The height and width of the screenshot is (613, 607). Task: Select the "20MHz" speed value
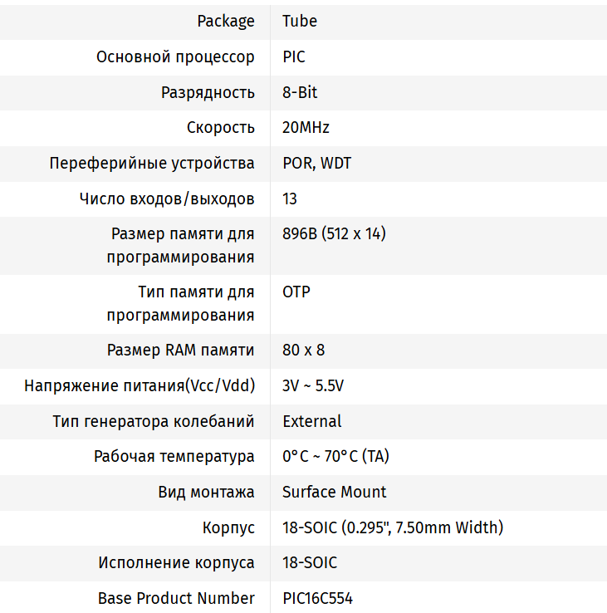[x=306, y=128]
